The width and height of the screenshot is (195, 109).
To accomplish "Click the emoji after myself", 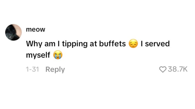I will (x=58, y=55).
